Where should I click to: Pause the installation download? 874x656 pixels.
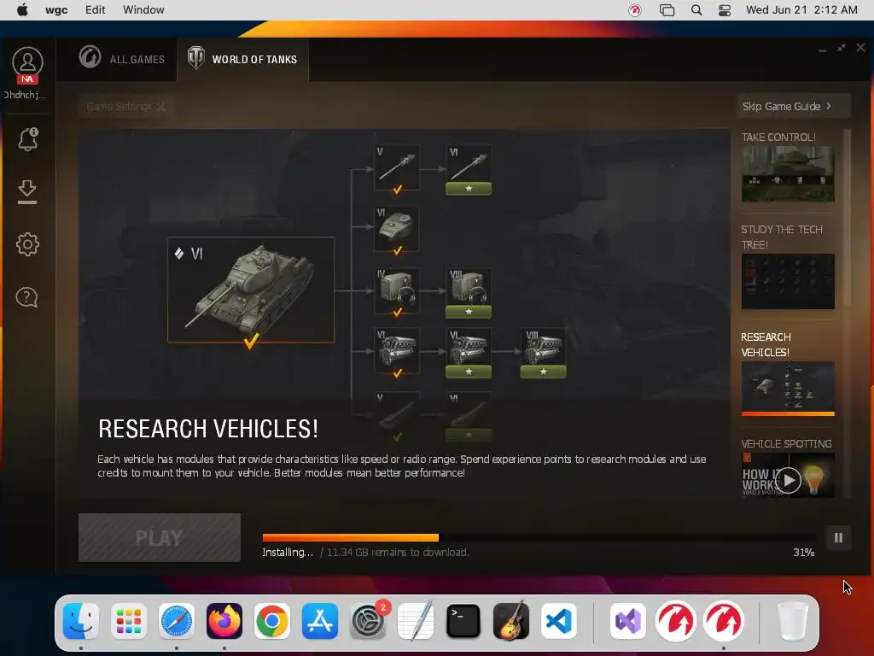838,538
